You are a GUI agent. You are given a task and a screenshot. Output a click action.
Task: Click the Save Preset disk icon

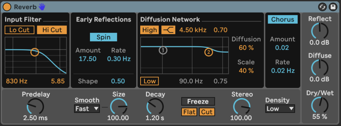click(x=333, y=7)
